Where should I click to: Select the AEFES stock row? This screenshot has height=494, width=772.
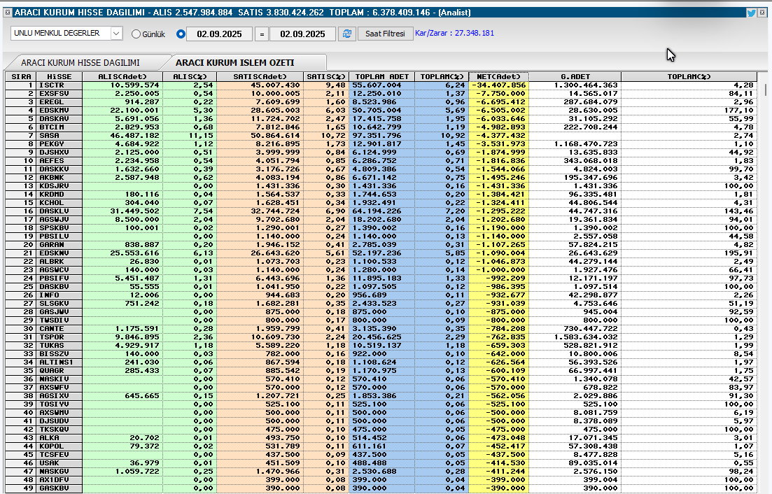pyautogui.click(x=381, y=161)
